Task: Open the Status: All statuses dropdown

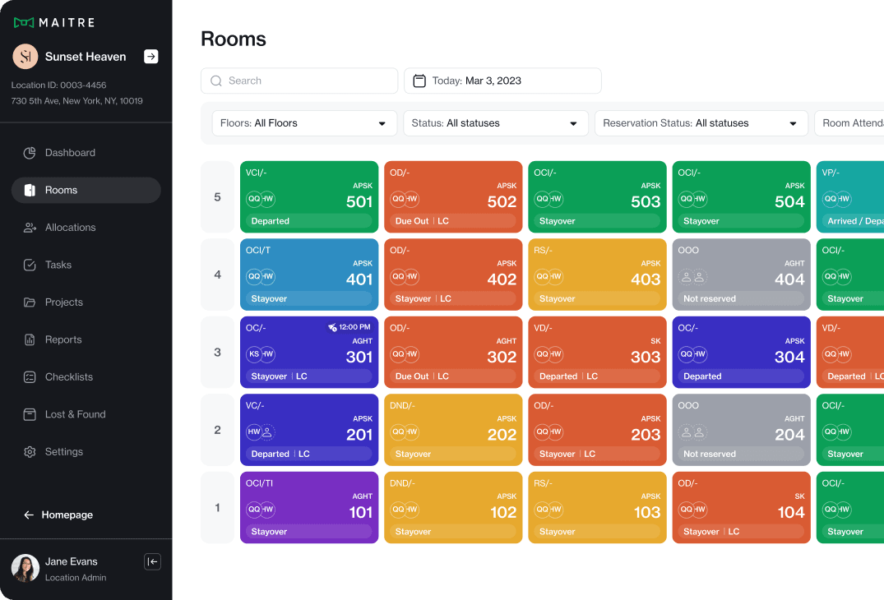Action: pos(495,123)
